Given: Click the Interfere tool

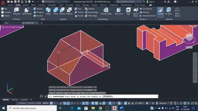Looking at the screenshot, I should [x=90, y=9].
